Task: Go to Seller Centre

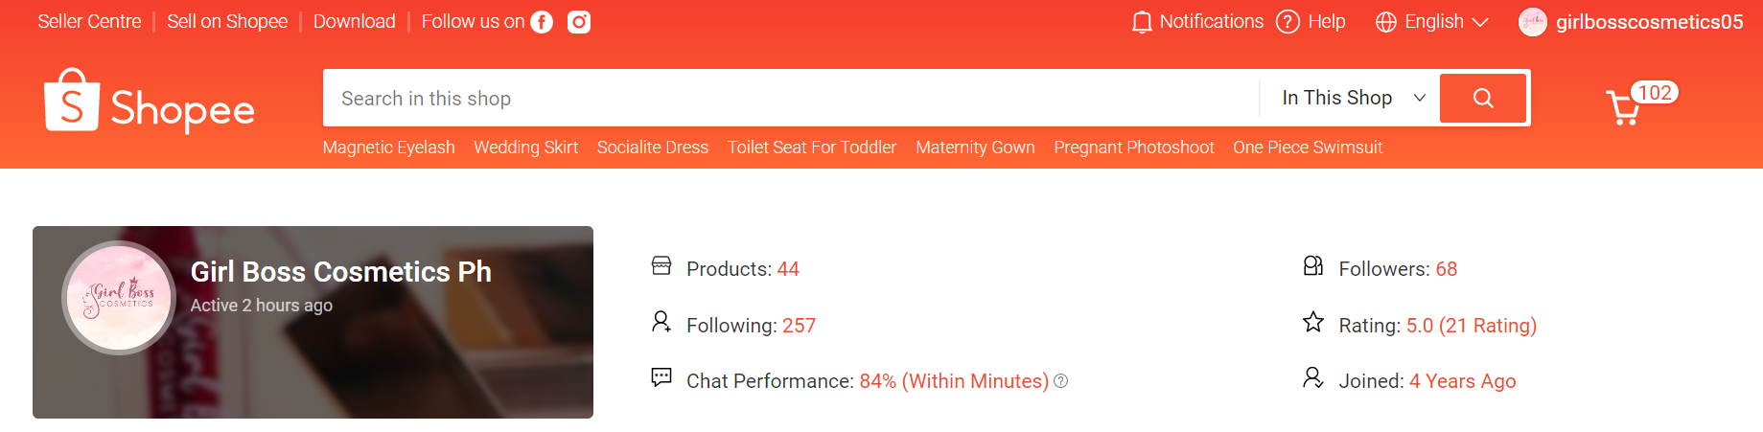Action: [89, 22]
